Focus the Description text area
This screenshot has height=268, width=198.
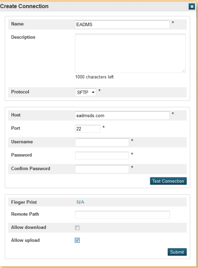130,53
